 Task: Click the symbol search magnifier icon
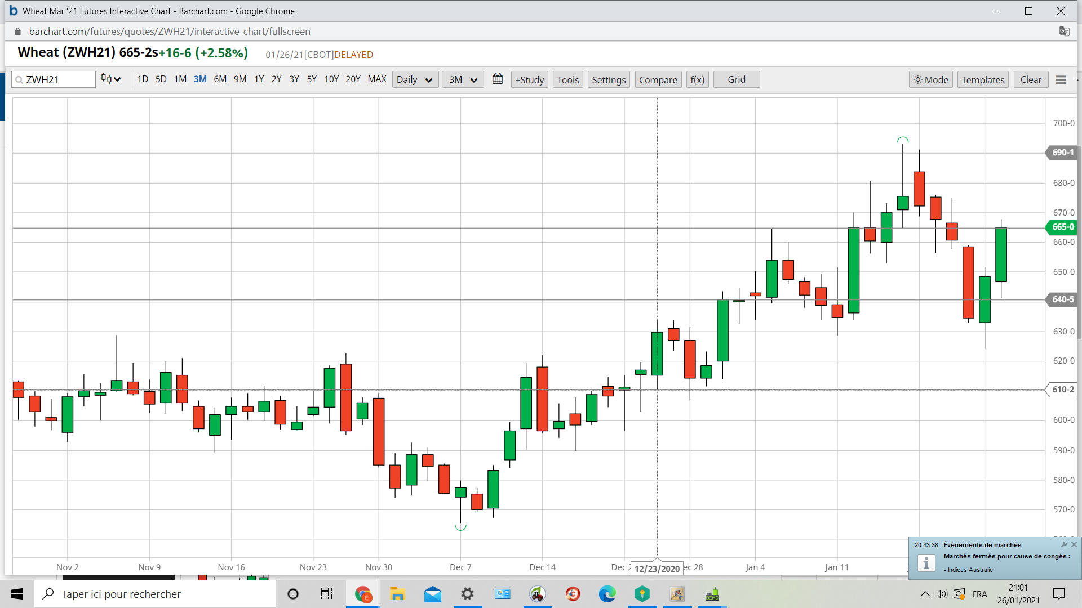(x=19, y=80)
